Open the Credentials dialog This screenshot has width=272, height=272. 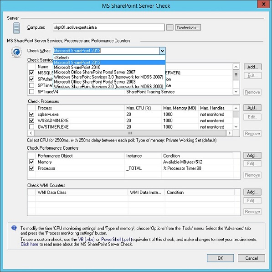pos(188,28)
